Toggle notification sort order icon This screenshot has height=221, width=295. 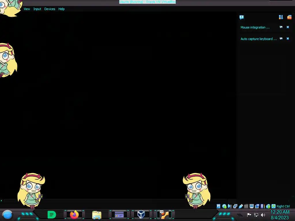pos(281,17)
